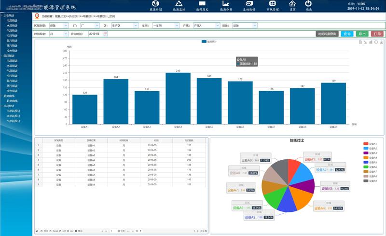Click the blue 查询 button
This screenshot has height=236, width=386.
(x=346, y=34)
